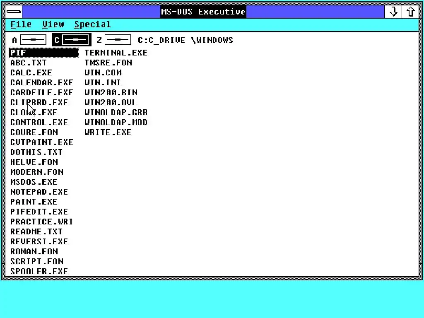
Task: Select SCRIPT.FON
Action: [37, 262]
